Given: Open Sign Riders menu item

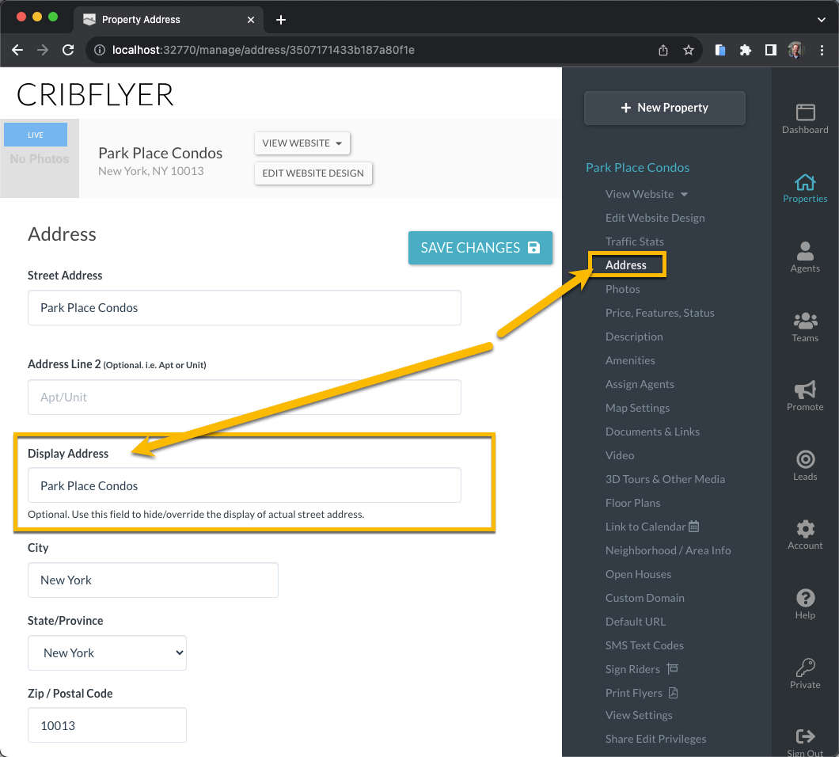Looking at the screenshot, I should pyautogui.click(x=642, y=669).
